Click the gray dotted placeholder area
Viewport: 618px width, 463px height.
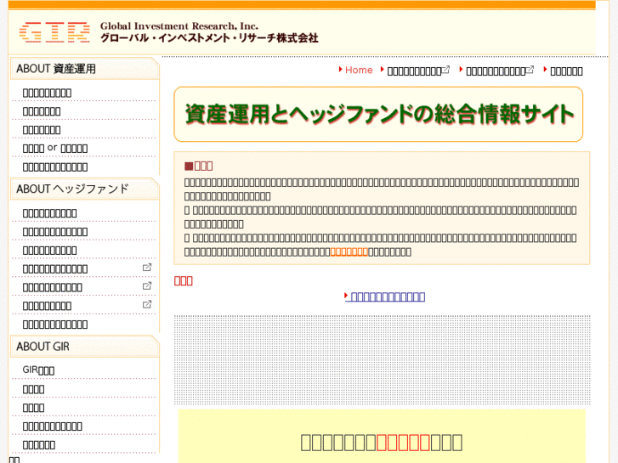click(x=383, y=359)
